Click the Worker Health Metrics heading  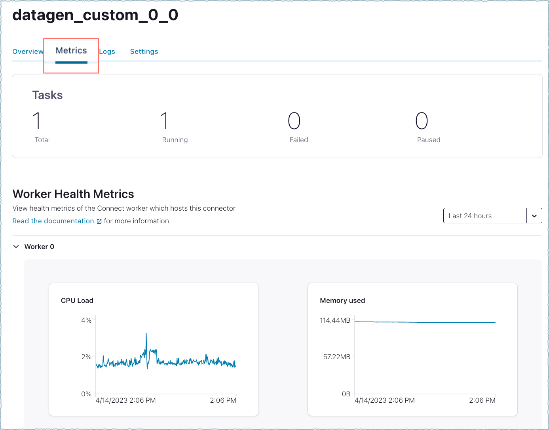[73, 194]
